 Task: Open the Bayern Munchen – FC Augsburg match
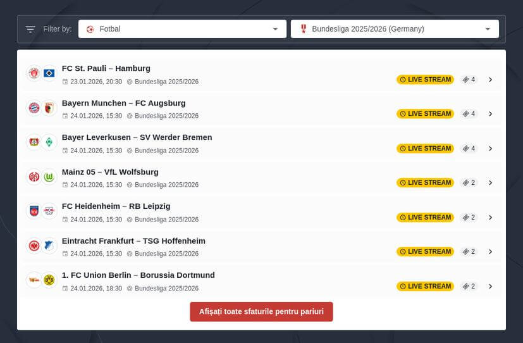point(123,103)
